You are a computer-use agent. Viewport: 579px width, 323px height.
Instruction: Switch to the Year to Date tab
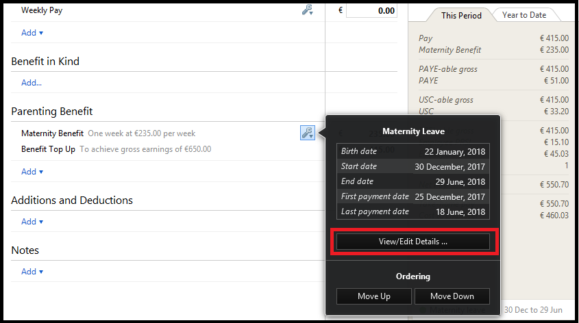coord(524,15)
